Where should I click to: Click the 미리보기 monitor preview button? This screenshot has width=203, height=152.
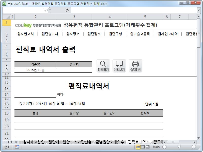pos(119,66)
